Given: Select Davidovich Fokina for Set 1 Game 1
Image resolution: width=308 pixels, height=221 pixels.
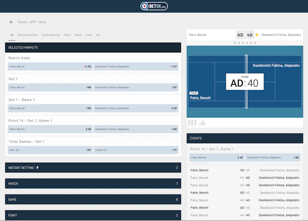Looking at the screenshot, I should (x=136, y=108).
